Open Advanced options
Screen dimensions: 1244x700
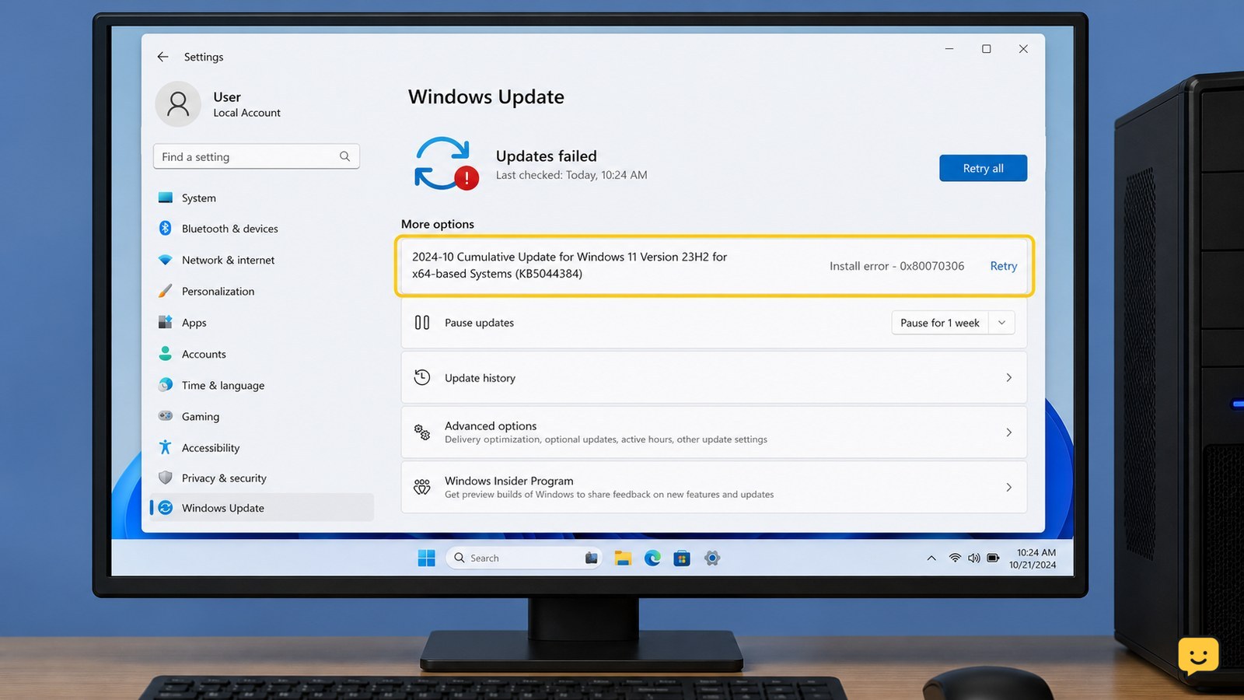(x=714, y=432)
